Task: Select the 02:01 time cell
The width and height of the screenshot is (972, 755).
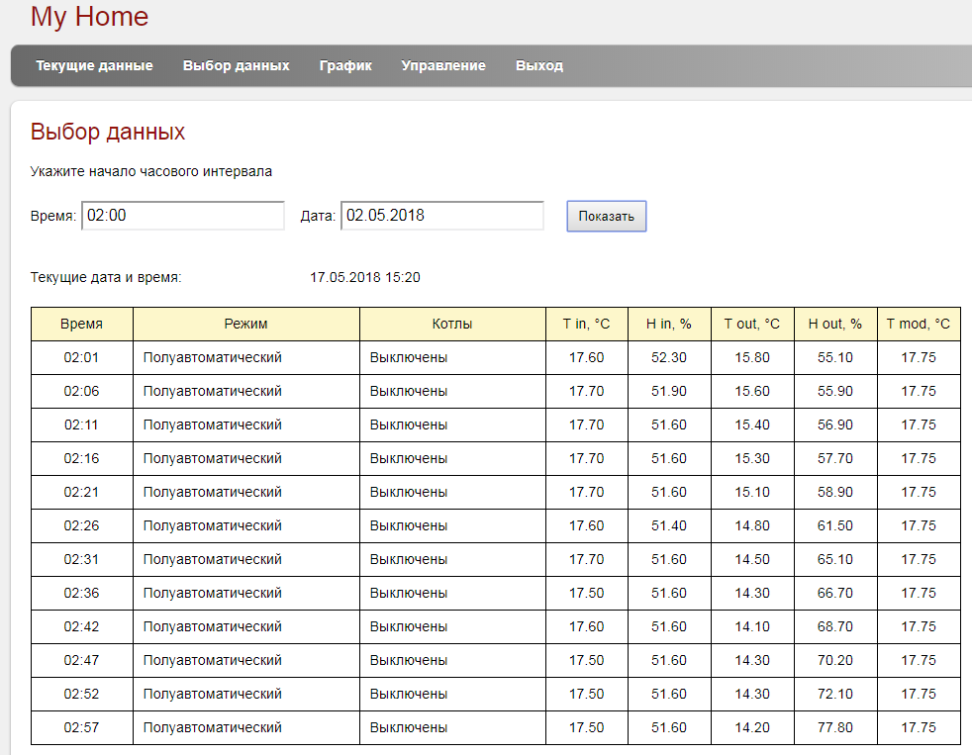Action: [x=81, y=357]
